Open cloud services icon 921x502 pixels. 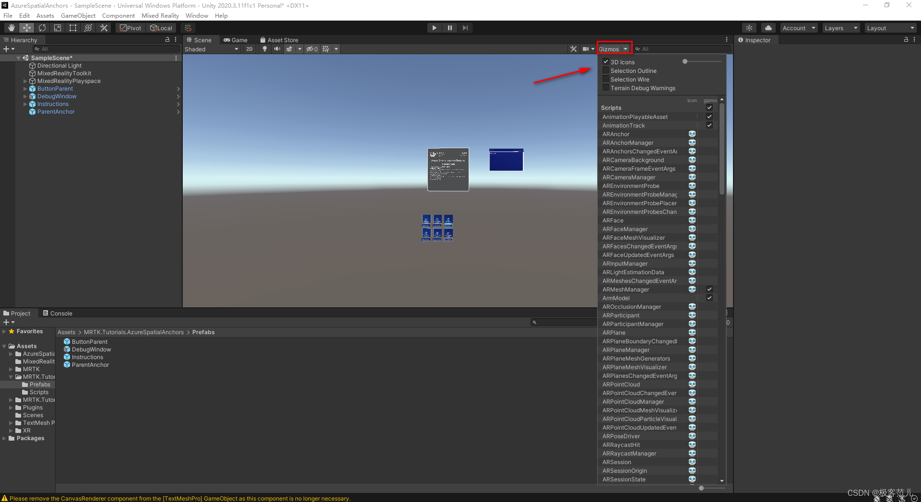coord(768,28)
